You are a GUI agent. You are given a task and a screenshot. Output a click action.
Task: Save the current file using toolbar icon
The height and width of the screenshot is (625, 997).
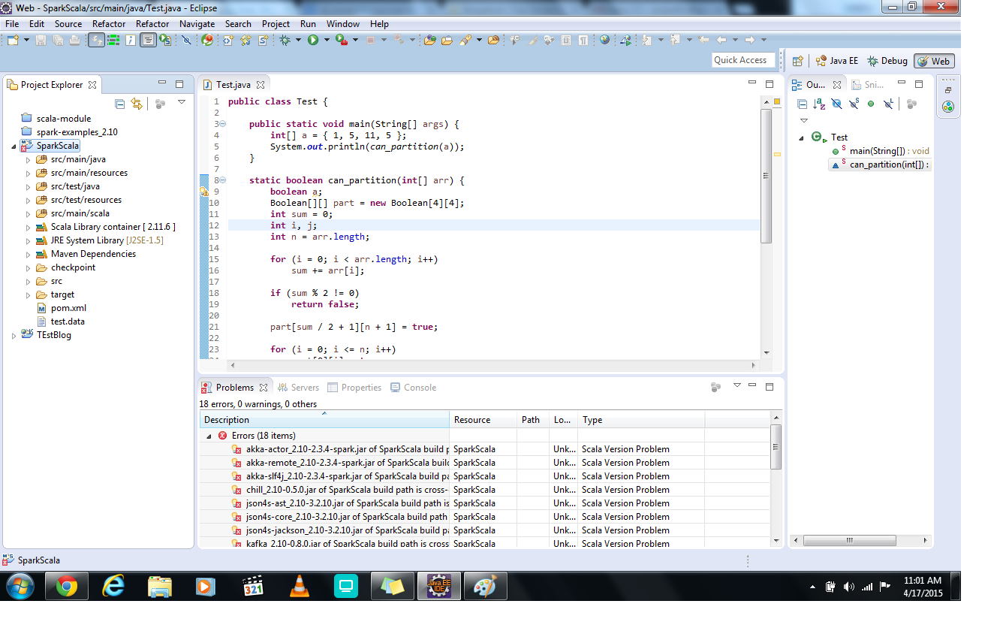(x=42, y=40)
